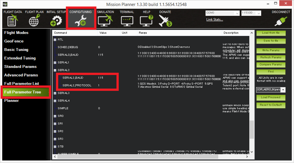Image resolution: width=294 pixels, height=163 pixels.
Task: Select Full Parameter List in sidebar
Action: point(21,83)
